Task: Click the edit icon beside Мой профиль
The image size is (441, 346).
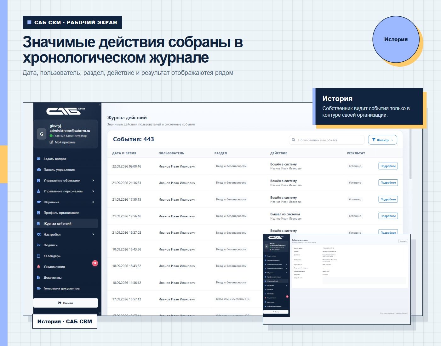Action: (51, 142)
